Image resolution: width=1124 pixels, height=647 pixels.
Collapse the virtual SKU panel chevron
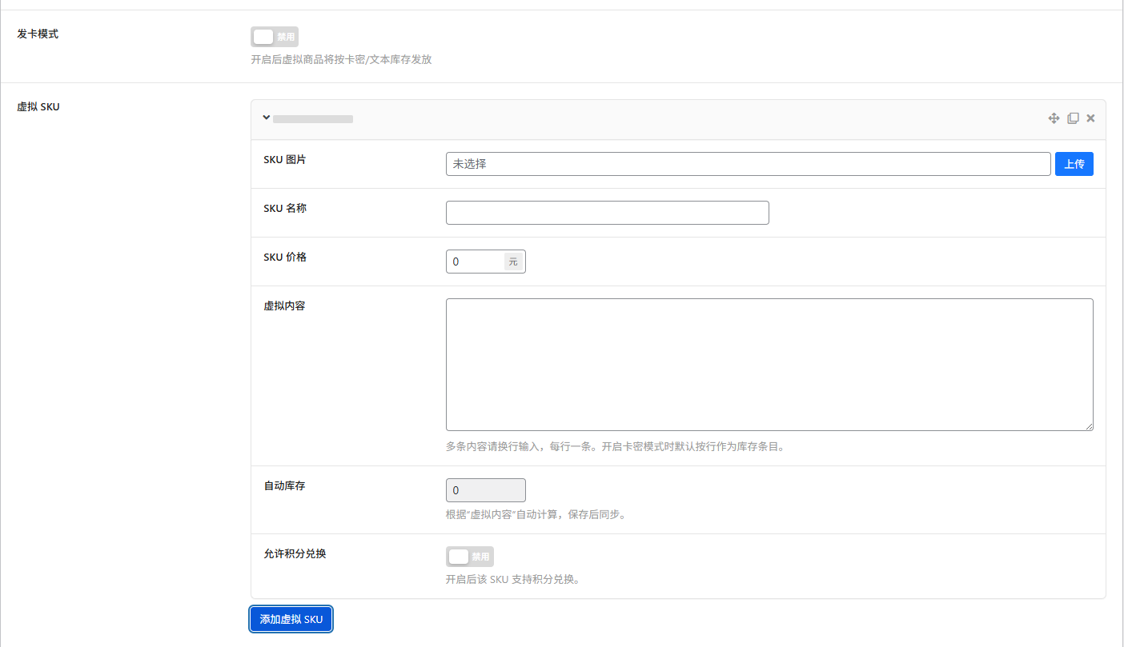(x=267, y=118)
